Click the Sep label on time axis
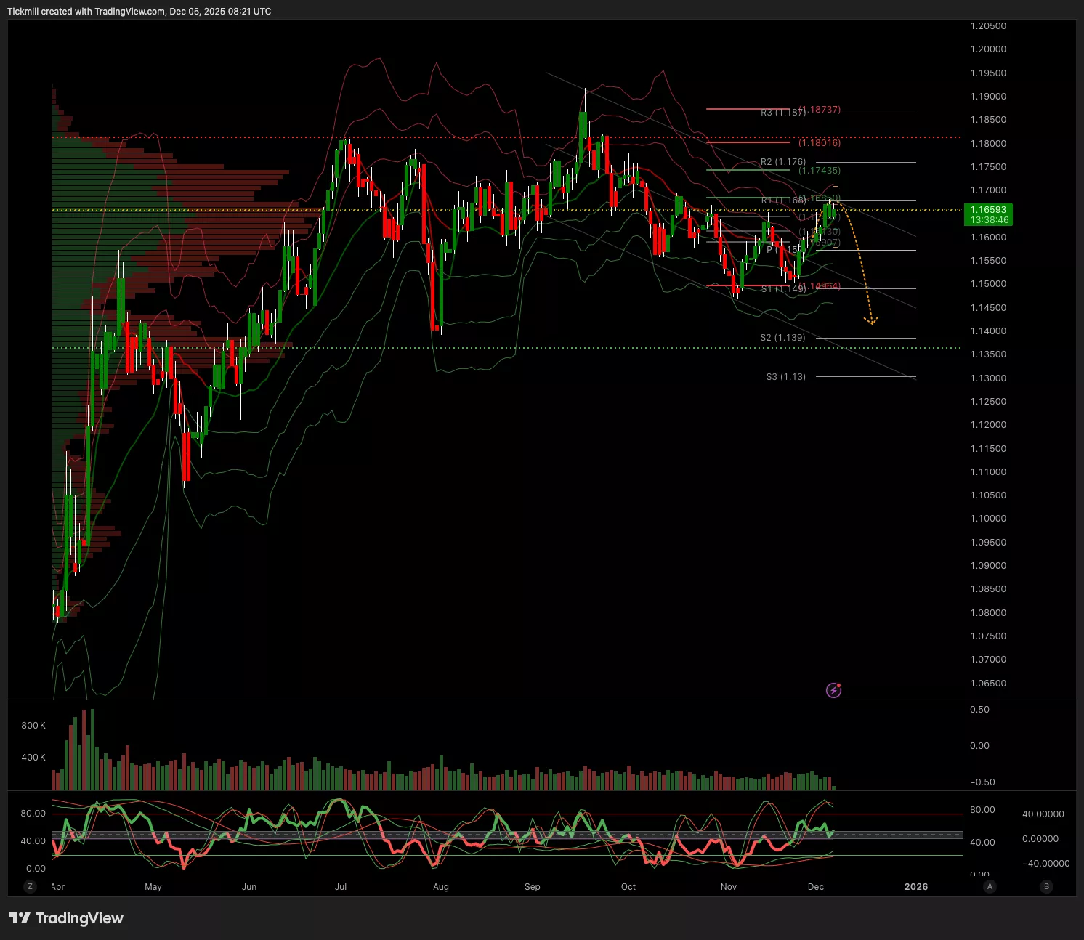 [x=533, y=887]
